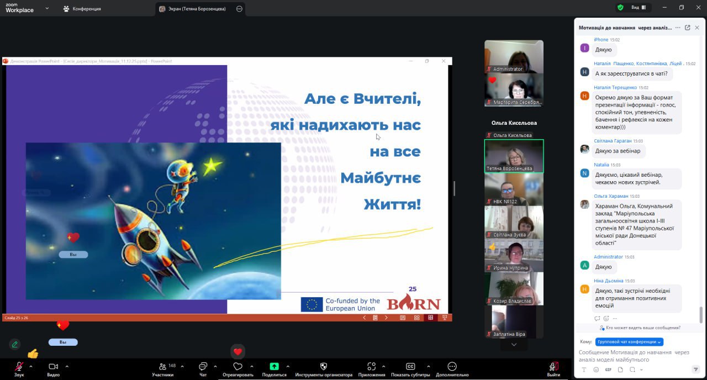Viewport: 707px width, 380px height.
Task: Open the emoji picker in chat composer
Action: coord(596,370)
